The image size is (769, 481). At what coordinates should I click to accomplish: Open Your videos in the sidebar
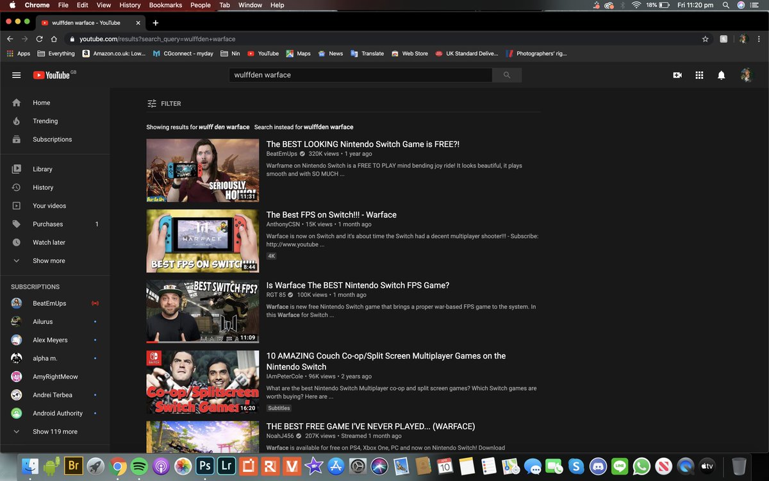[x=49, y=206]
